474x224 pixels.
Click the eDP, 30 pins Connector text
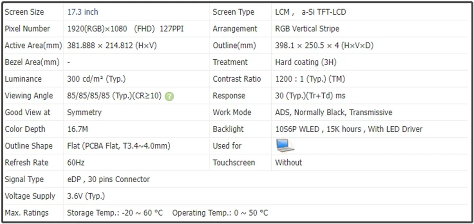tap(109, 179)
